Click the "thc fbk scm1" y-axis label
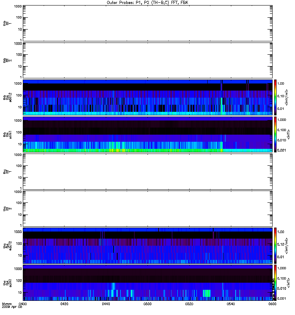295x315 pixels. [x=7, y=283]
